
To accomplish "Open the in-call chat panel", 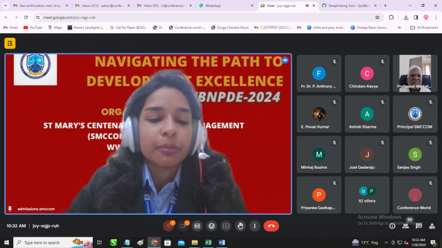I will tap(419, 226).
